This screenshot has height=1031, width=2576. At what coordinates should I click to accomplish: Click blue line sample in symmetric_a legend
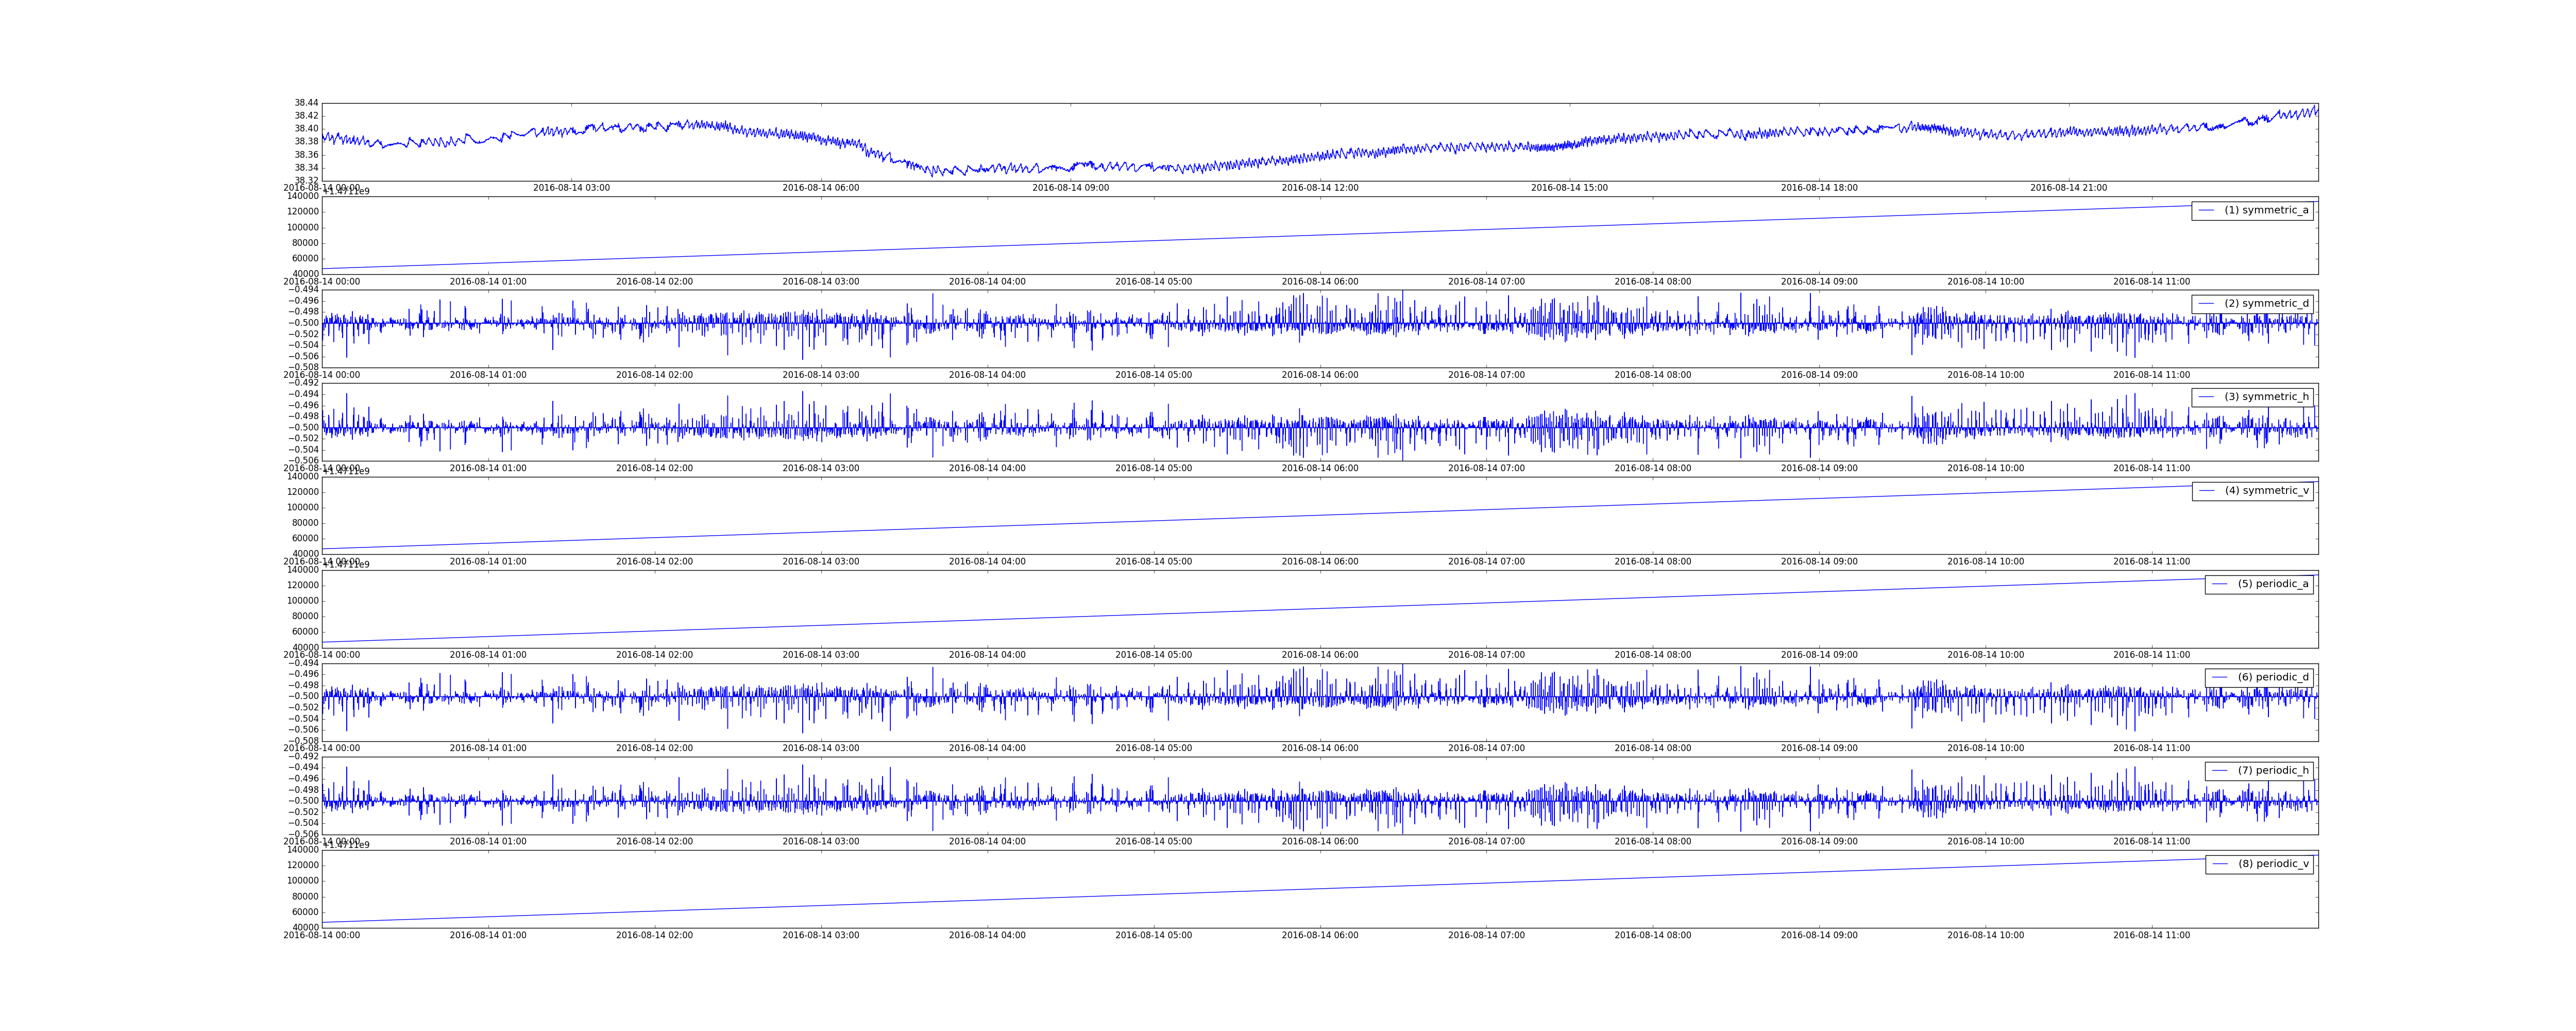tap(2206, 210)
